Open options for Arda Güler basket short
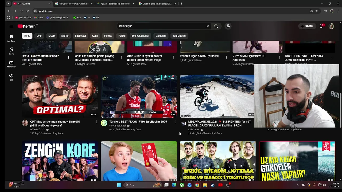 (x=174, y=57)
